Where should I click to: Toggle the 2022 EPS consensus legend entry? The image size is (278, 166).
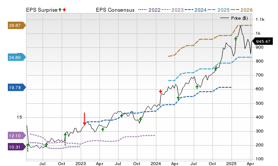(149, 10)
